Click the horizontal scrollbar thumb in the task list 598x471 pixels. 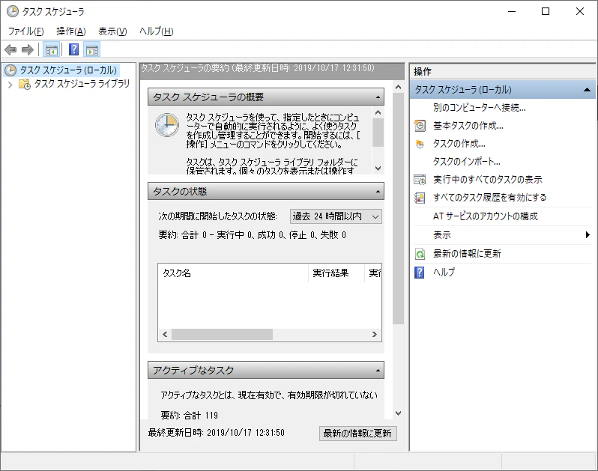coord(222,335)
